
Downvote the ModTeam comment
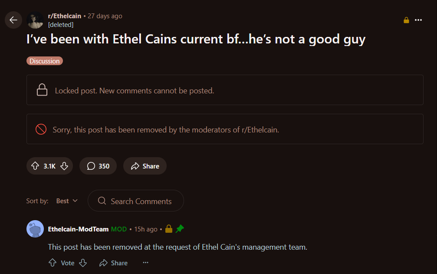(83, 263)
